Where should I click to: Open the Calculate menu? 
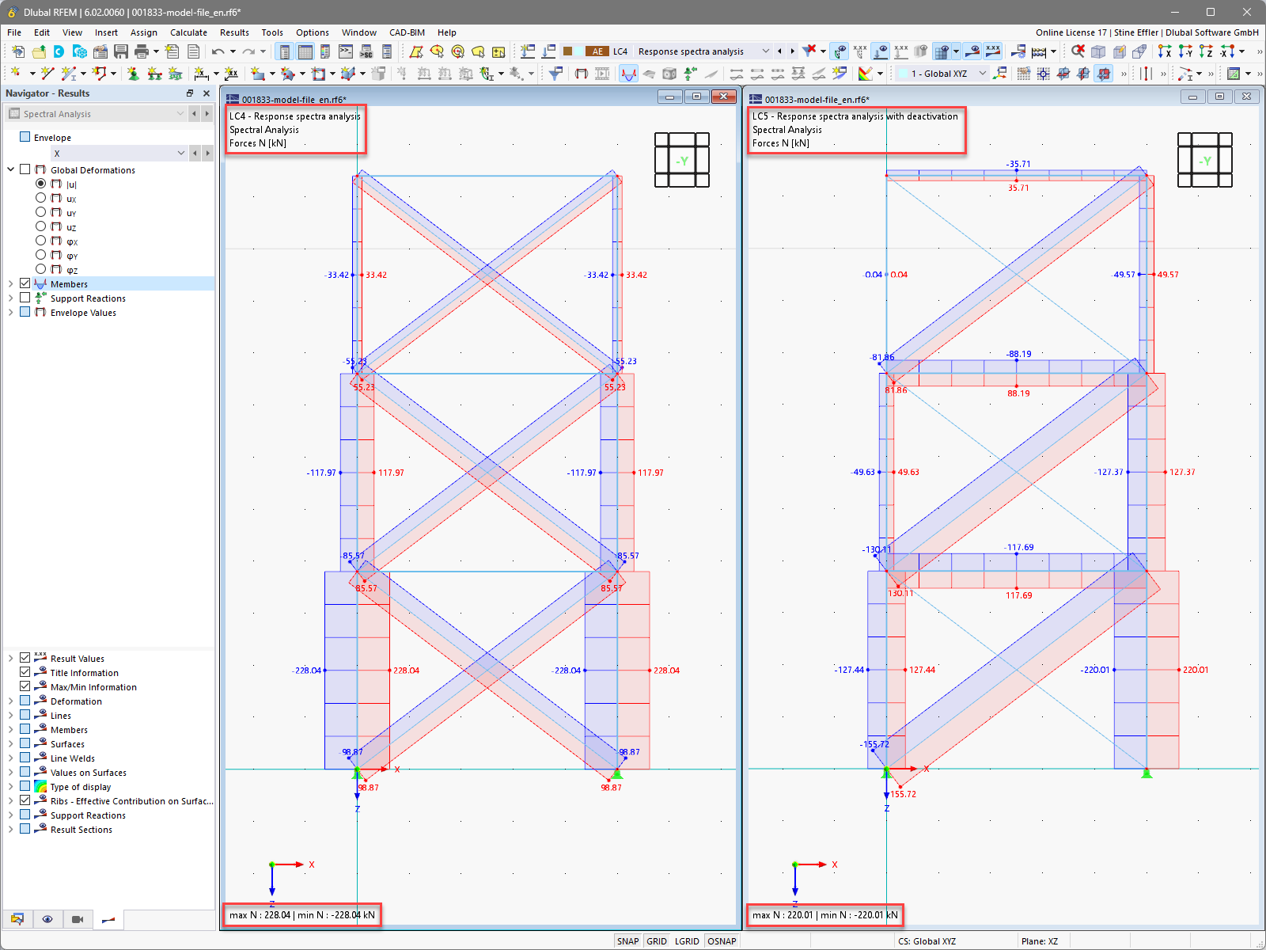[188, 32]
